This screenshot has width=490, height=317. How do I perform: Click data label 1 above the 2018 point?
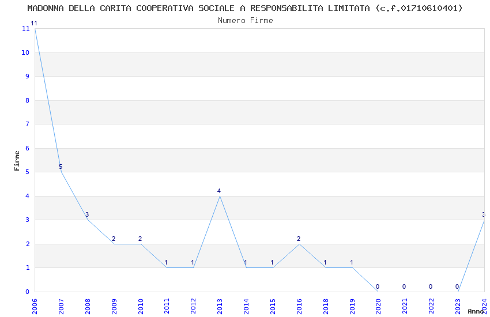[x=325, y=262]
